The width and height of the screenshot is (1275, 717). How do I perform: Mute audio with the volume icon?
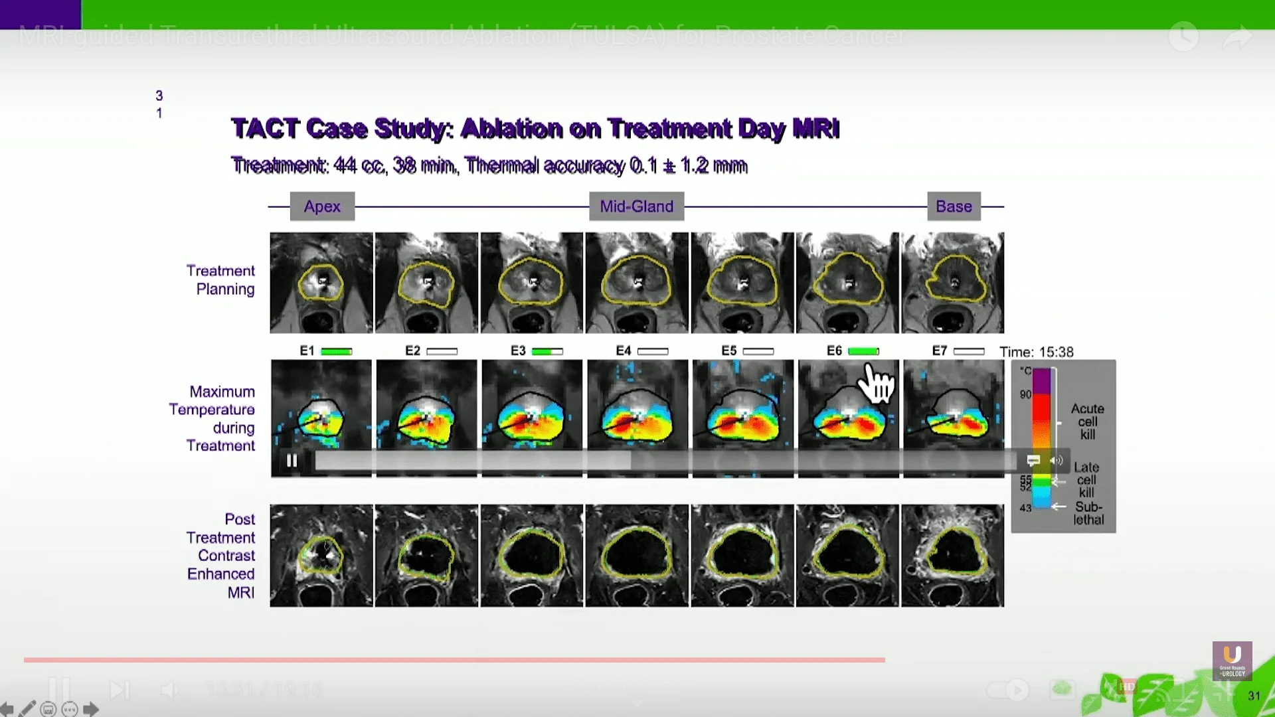tap(170, 690)
